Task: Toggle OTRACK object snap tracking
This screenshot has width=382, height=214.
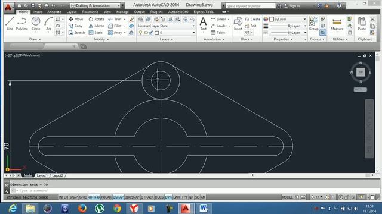Action: point(147,197)
